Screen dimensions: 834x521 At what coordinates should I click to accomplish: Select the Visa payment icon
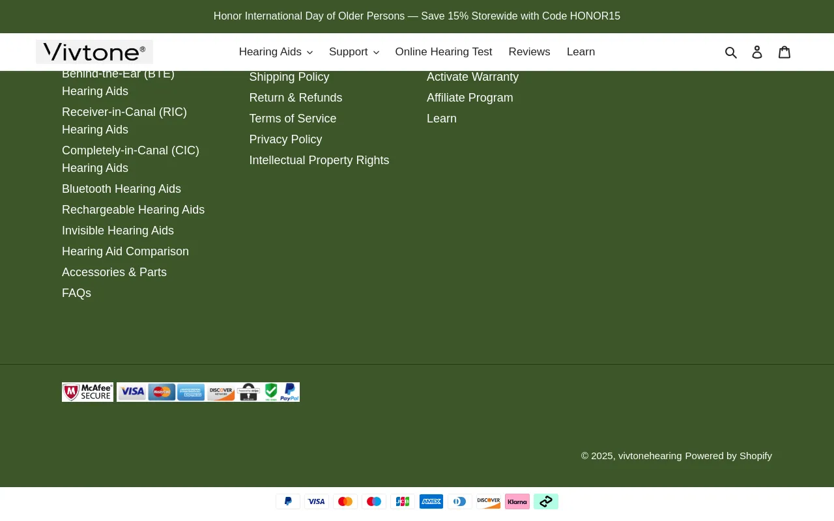[x=316, y=501]
